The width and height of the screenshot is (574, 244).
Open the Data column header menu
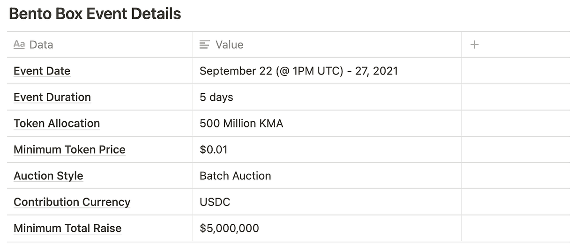pos(41,44)
